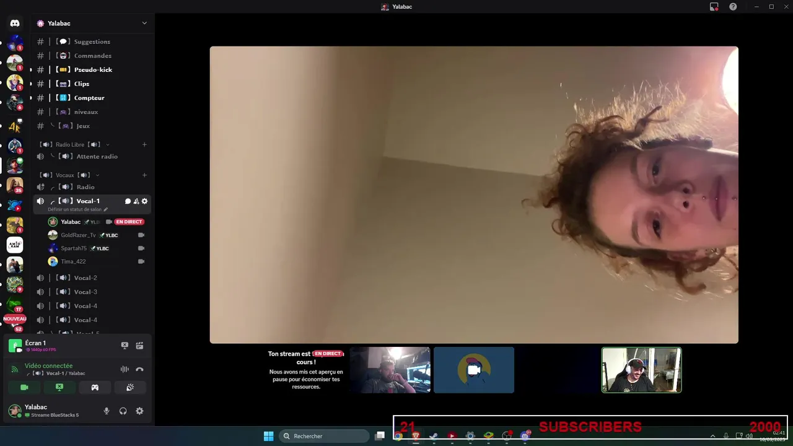This screenshot has width=793, height=446.
Task: Deafen audio with headphones icon
Action: pyautogui.click(x=123, y=411)
